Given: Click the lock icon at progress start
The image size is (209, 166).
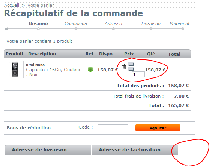Looking at the screenshot, I should pos(7,28).
